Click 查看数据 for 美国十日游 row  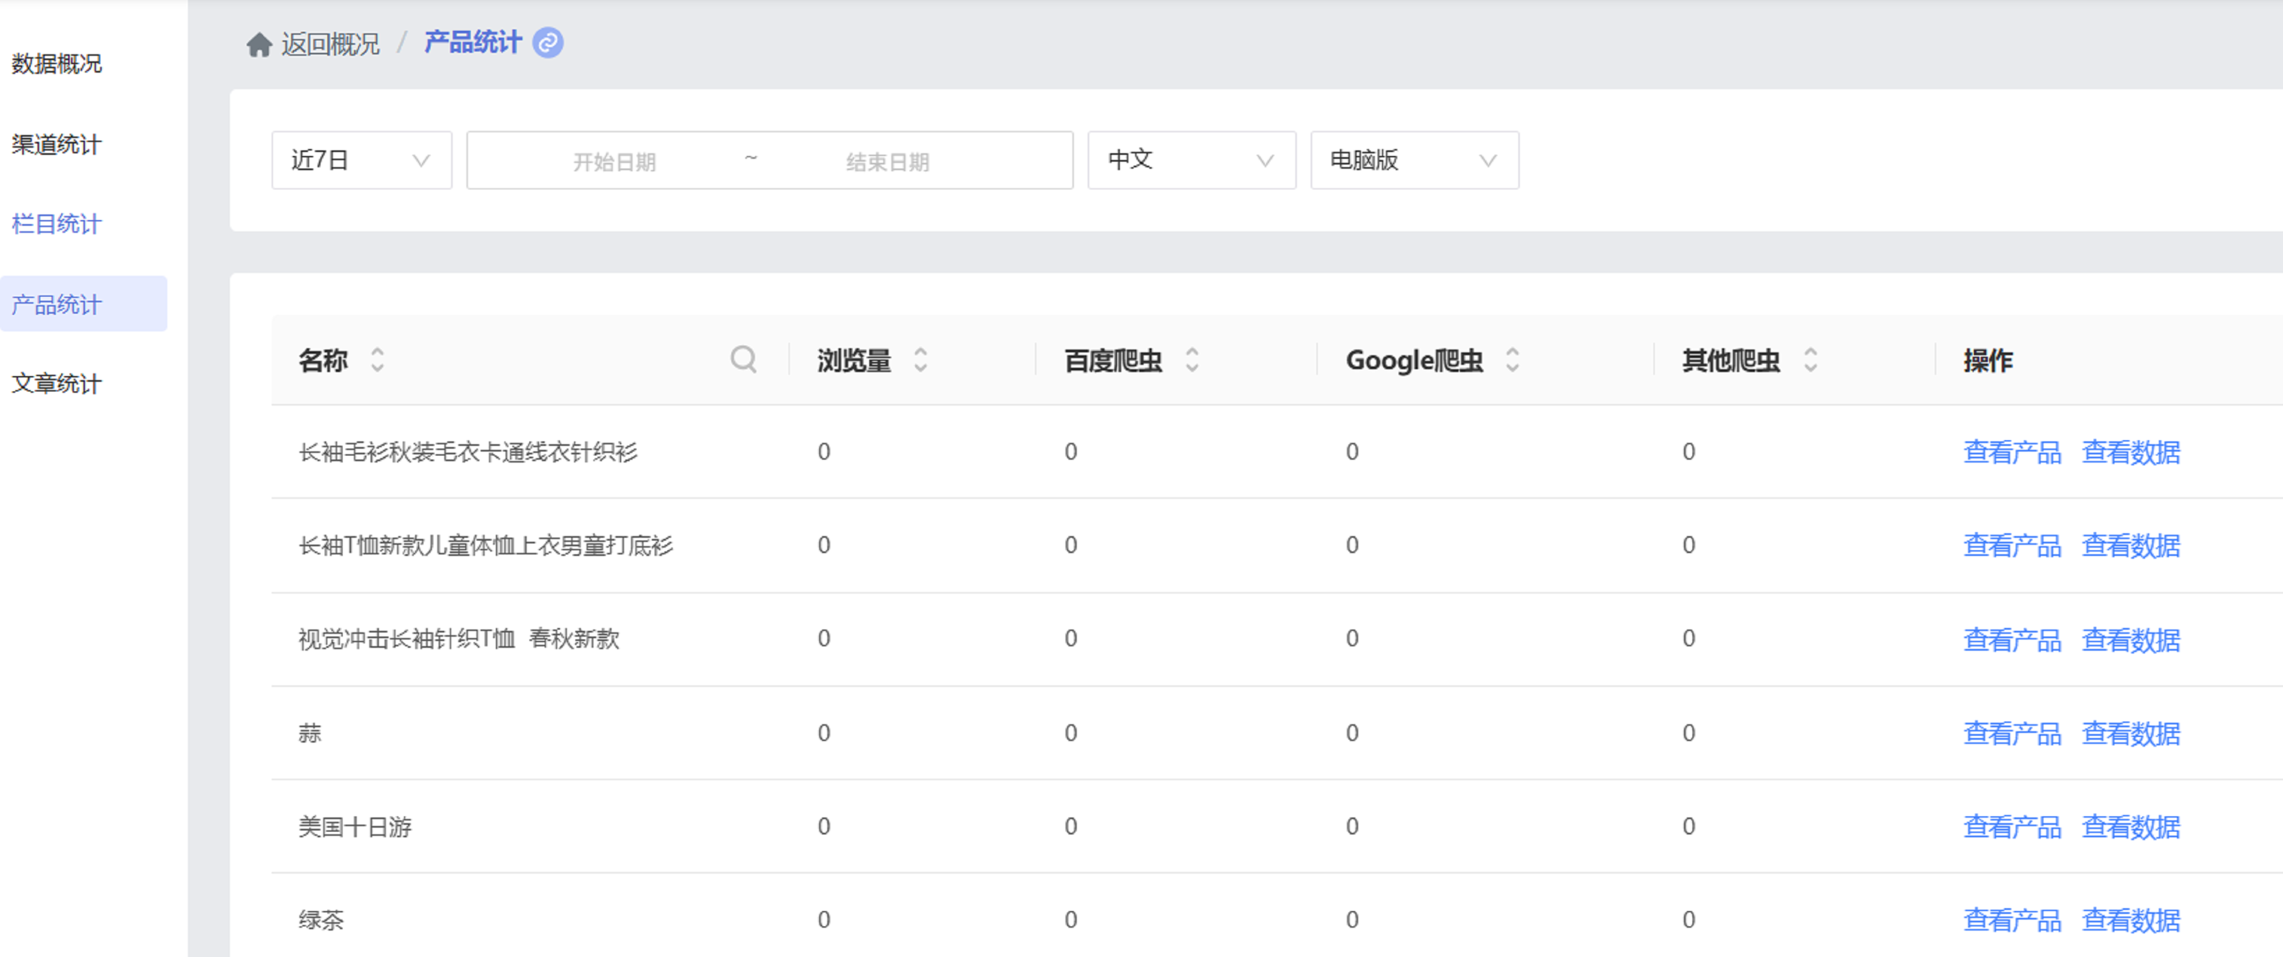click(2130, 827)
